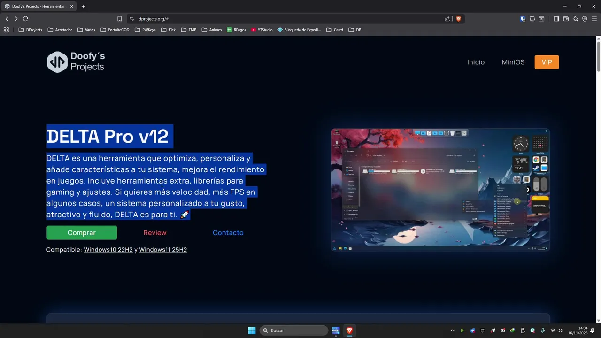
Task: Open the notifications bell icon
Action: coord(593,330)
